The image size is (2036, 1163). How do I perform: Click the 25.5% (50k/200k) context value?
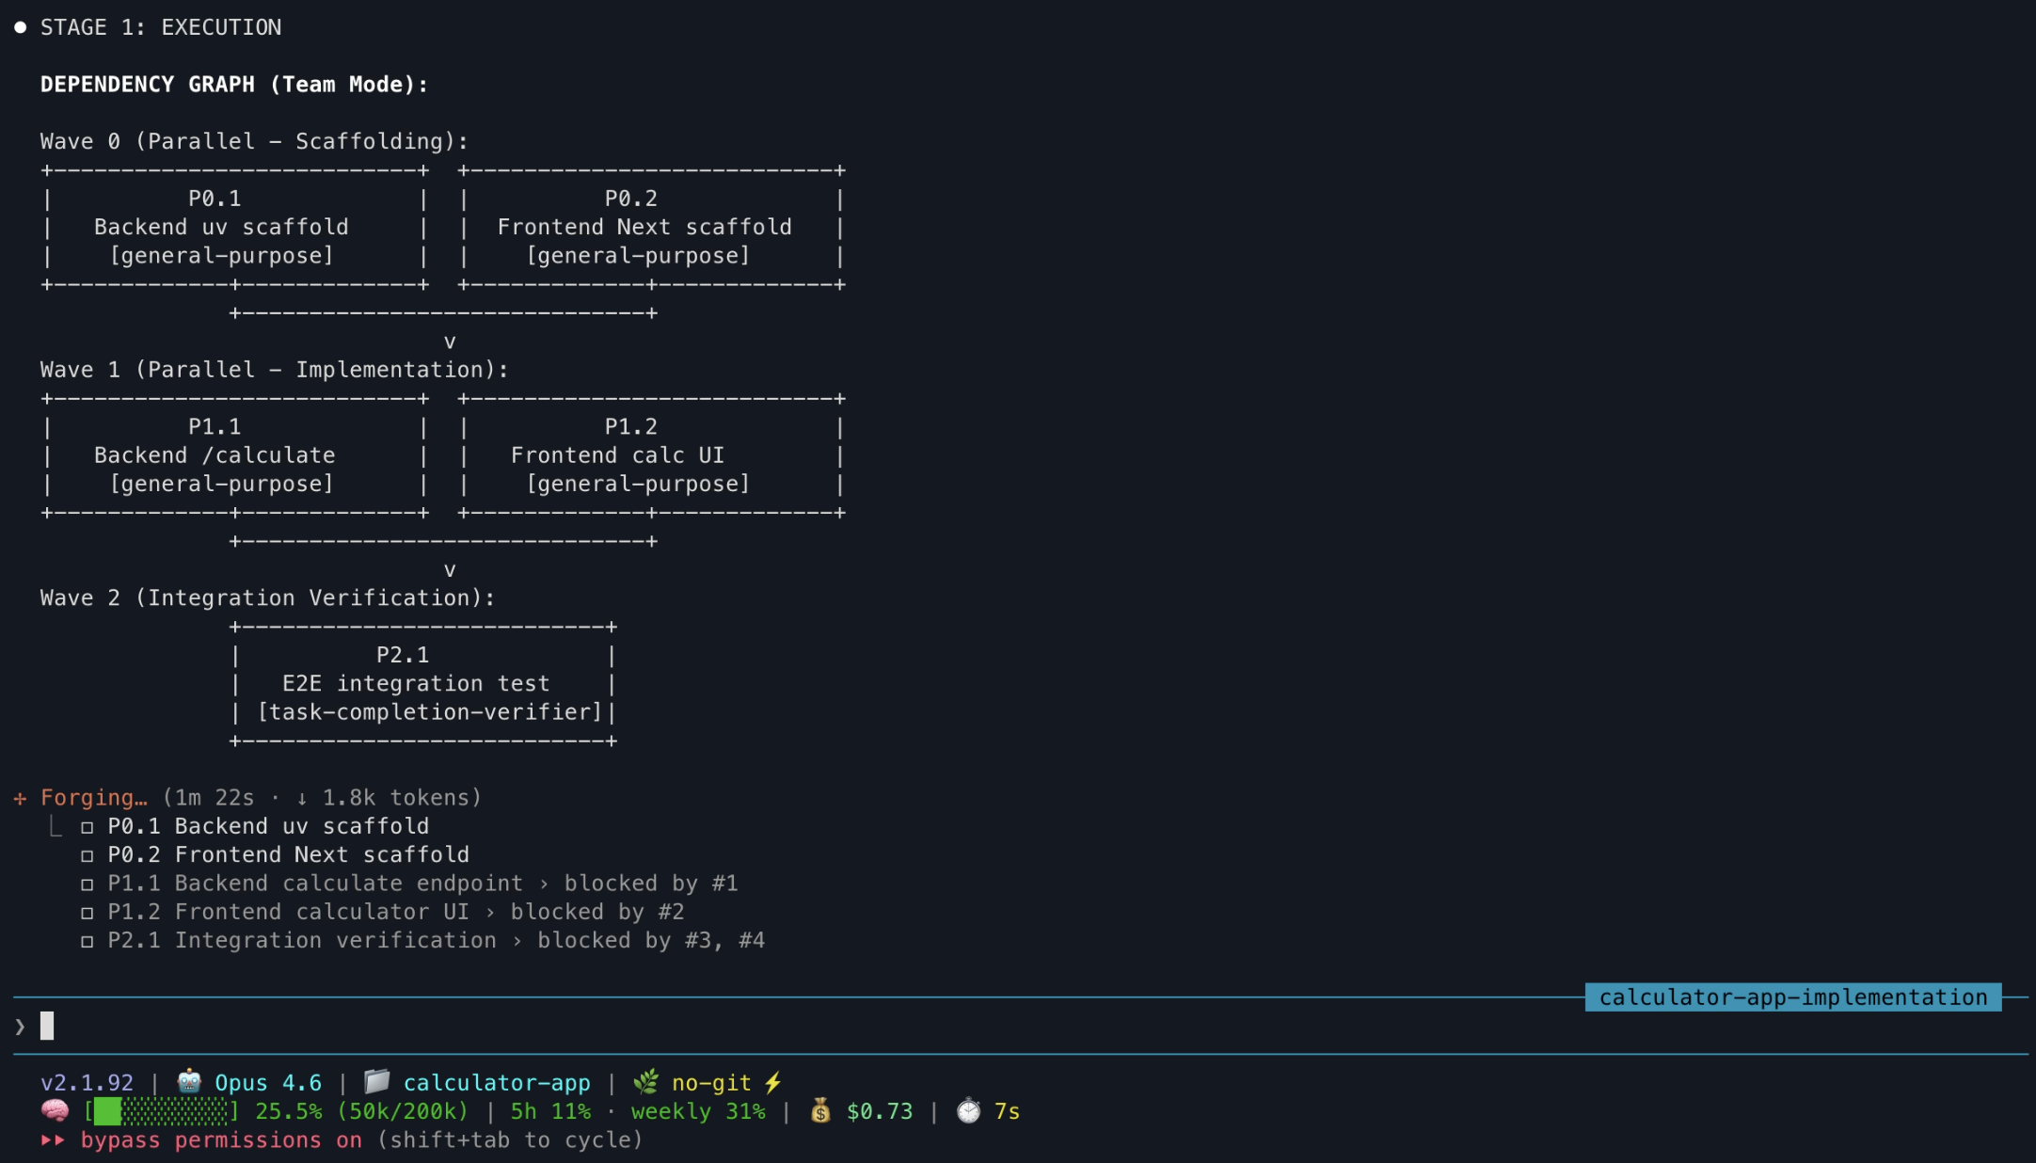point(361,1111)
